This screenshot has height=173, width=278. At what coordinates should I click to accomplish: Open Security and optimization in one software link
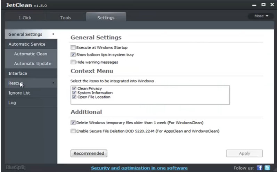(139, 168)
